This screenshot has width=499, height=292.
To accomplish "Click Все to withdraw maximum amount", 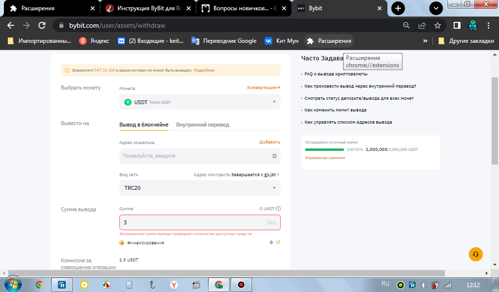I will pos(271,222).
